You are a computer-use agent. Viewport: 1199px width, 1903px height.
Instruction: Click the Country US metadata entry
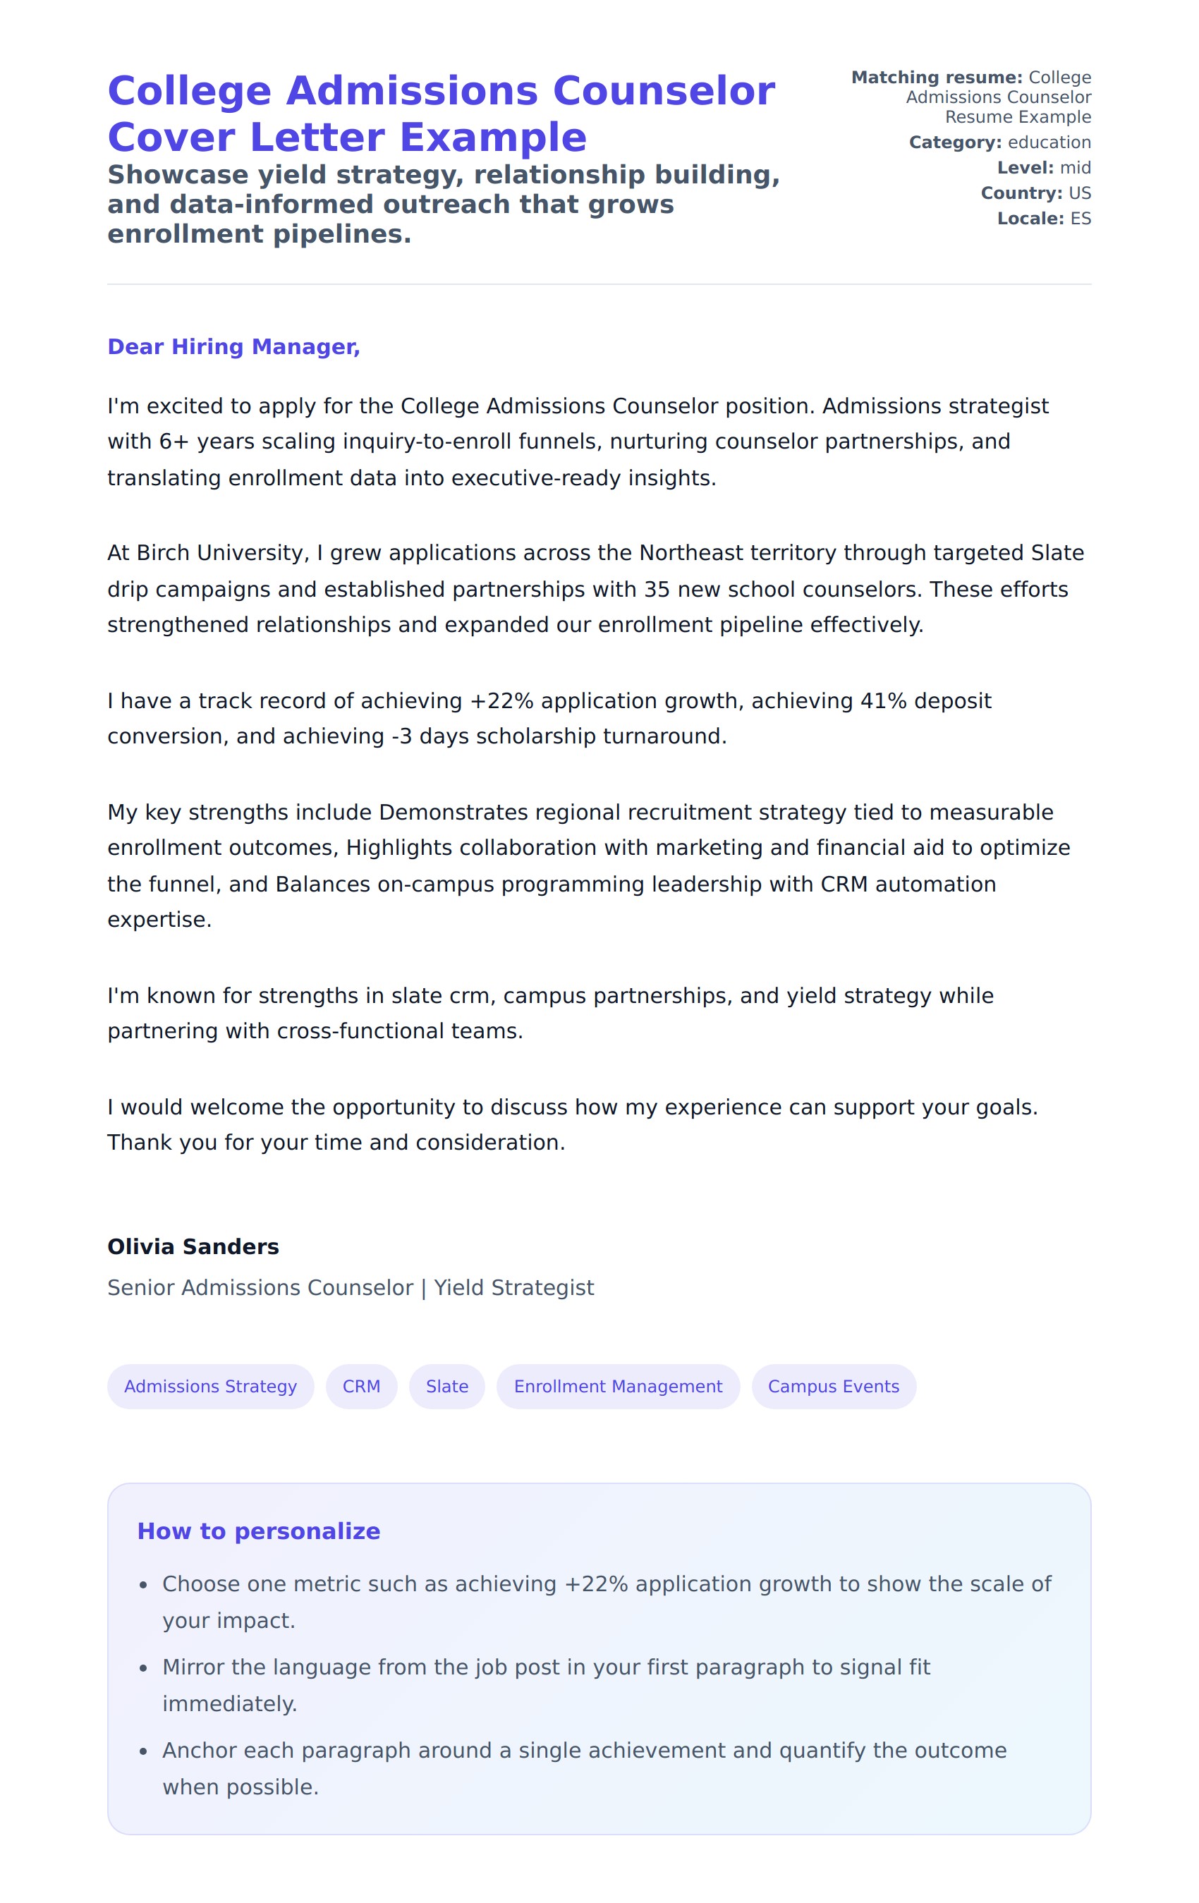pyautogui.click(x=1035, y=193)
